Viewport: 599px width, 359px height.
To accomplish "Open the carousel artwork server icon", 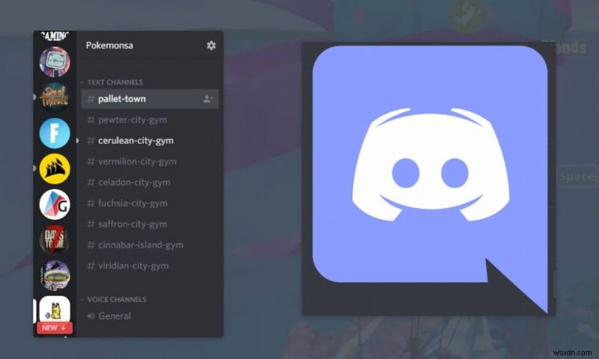I will tap(55, 275).
